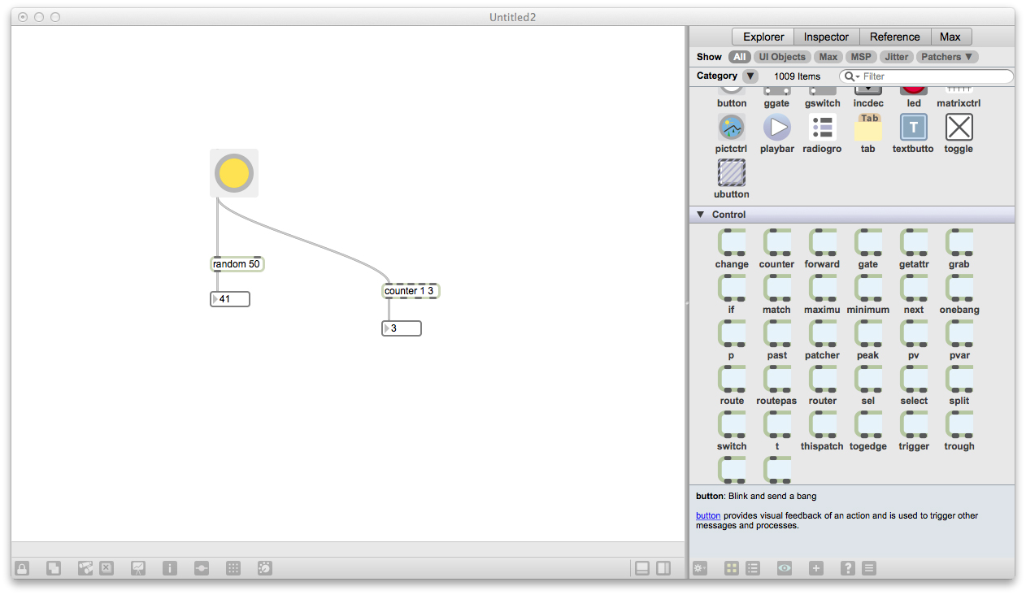Follow the button hyperlink in the description
This screenshot has width=1026, height=595.
707,515
